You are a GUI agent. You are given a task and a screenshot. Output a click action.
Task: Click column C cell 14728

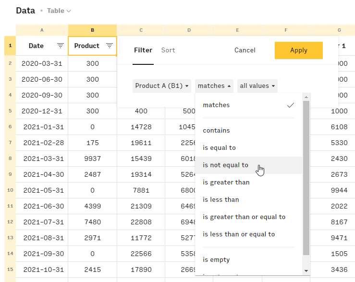tap(141, 127)
